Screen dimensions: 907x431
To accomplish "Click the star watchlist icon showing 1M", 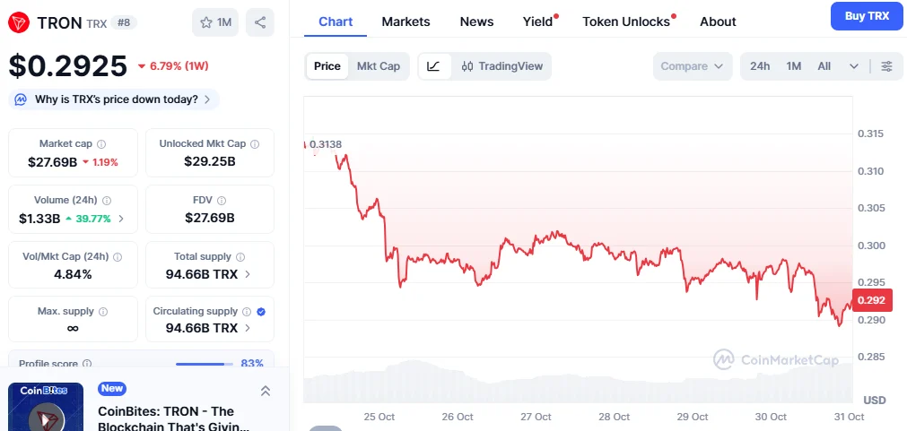I will point(215,22).
